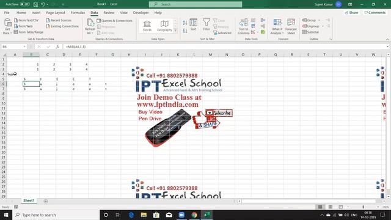This screenshot has width=391, height=220.
Task: Open Microsoft Edge from the taskbar
Action: [131, 215]
